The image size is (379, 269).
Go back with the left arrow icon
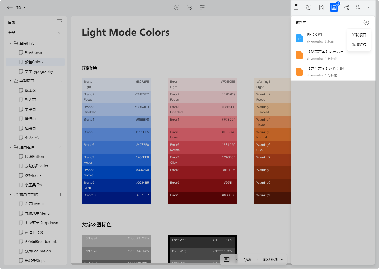[10, 7]
